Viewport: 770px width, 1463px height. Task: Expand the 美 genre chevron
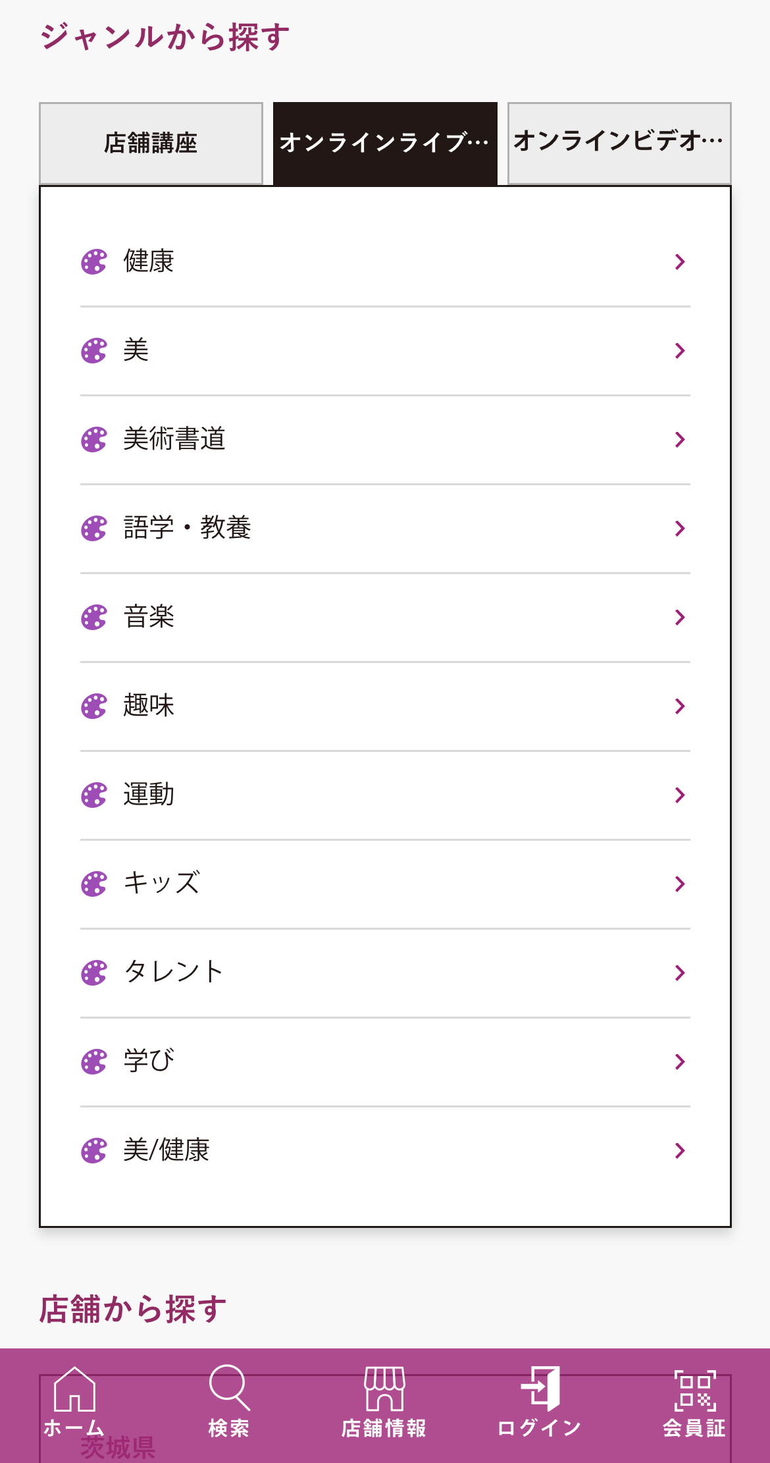(680, 350)
